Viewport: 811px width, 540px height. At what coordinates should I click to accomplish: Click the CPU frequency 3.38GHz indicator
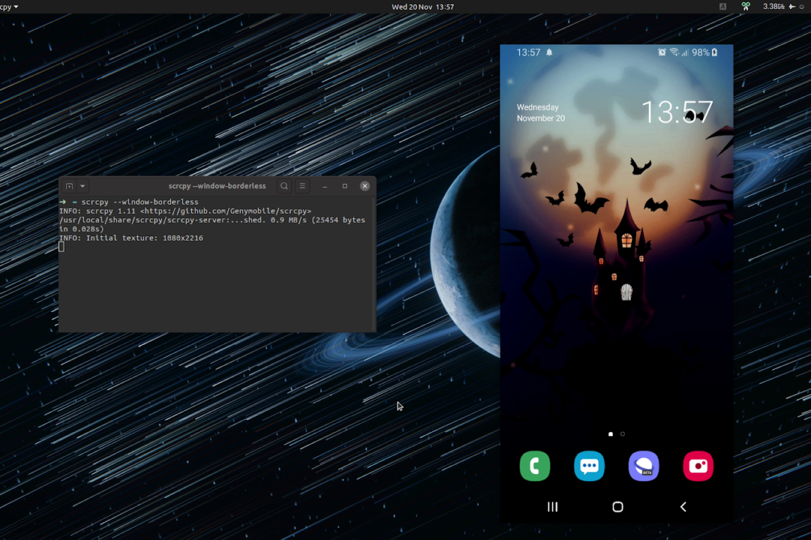(x=773, y=6)
